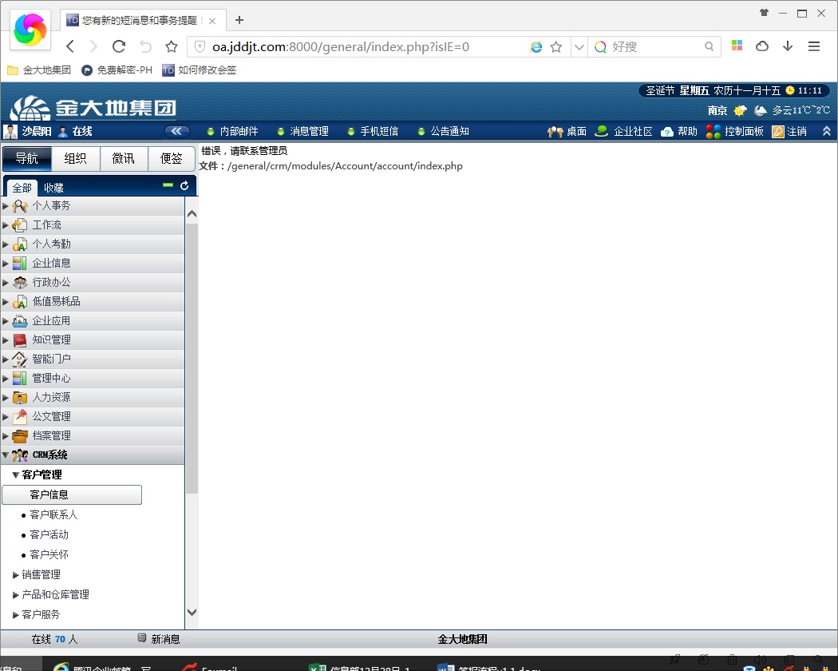Click the menu scrollbar up arrow

click(192, 214)
